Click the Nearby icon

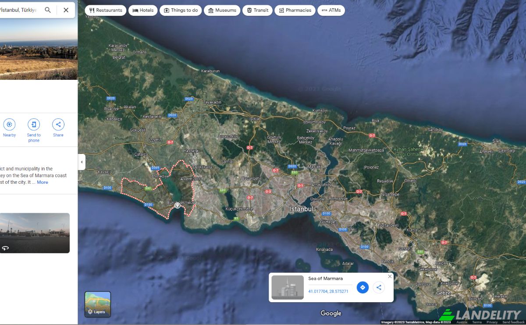pyautogui.click(x=9, y=125)
